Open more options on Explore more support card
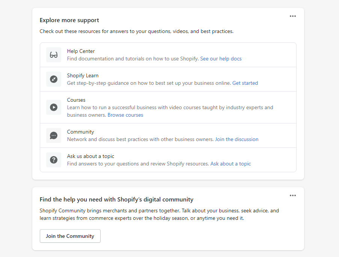The width and height of the screenshot is (339, 257). click(293, 16)
